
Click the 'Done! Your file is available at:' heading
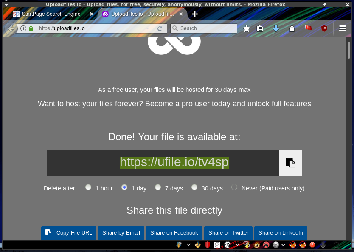click(x=174, y=137)
